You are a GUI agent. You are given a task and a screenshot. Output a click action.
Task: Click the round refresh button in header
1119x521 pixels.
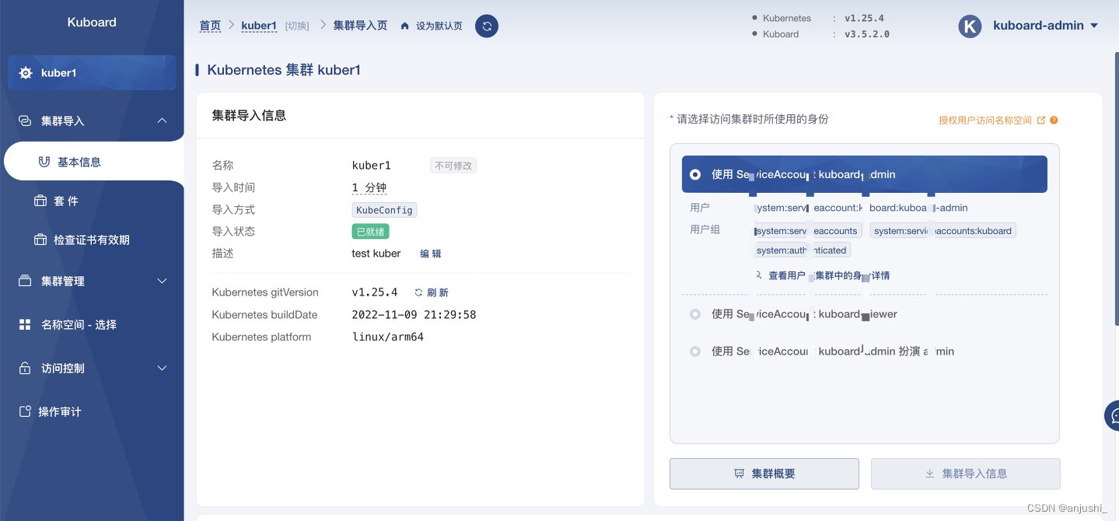click(x=487, y=26)
